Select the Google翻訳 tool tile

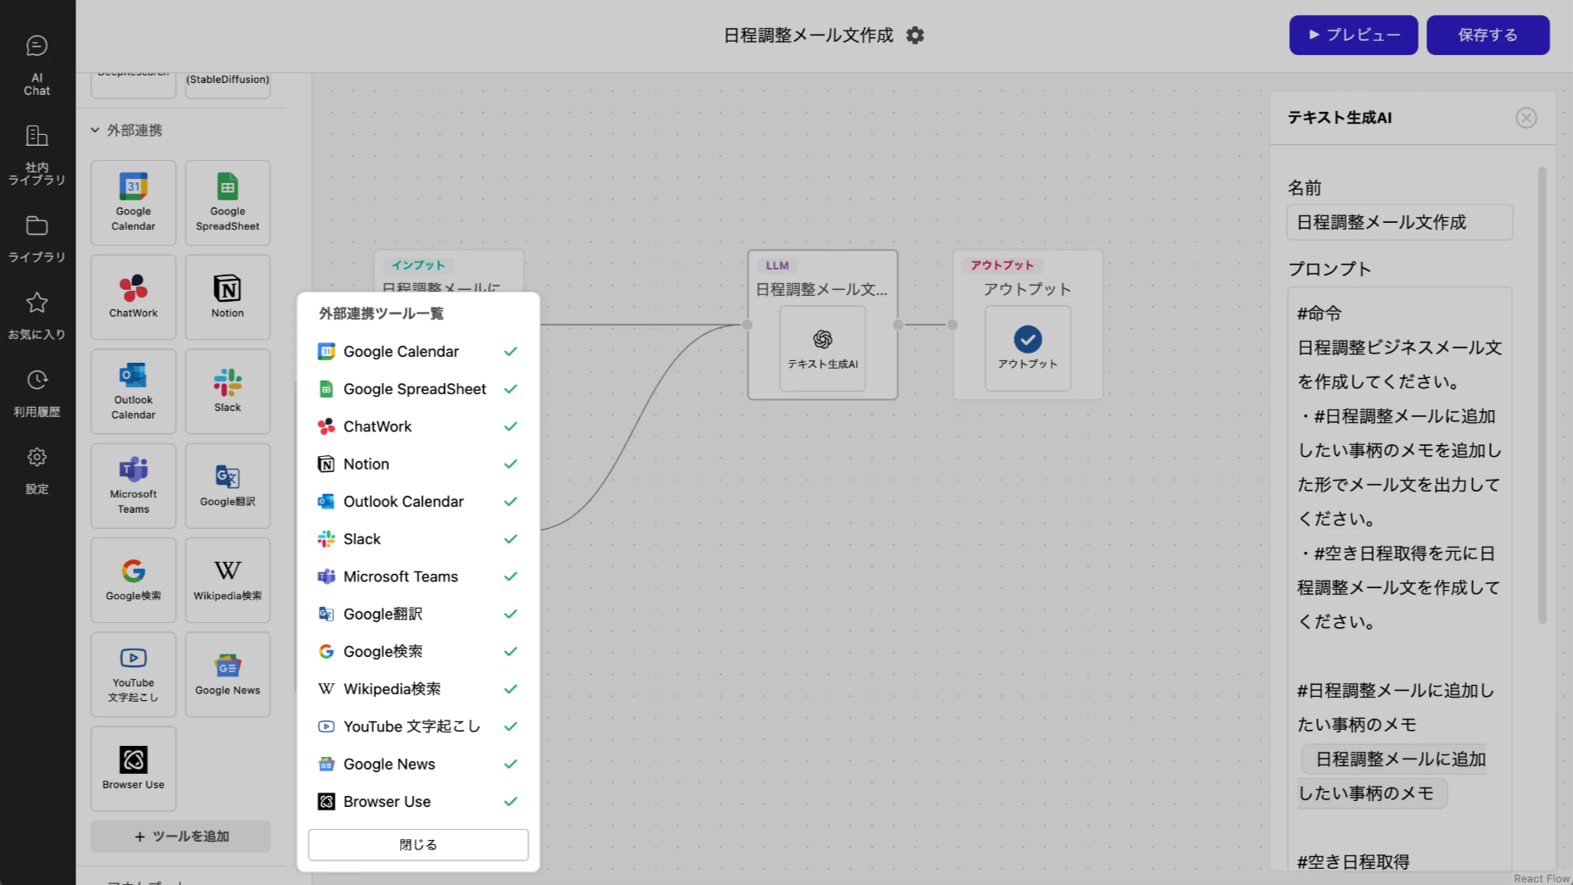[x=228, y=486]
